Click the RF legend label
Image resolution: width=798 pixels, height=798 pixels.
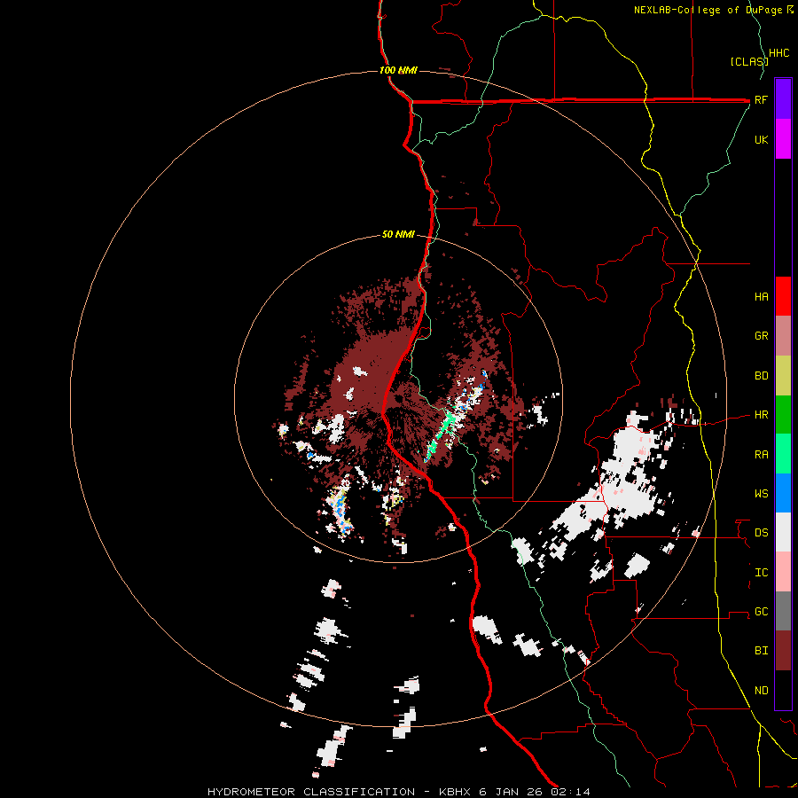pos(761,99)
